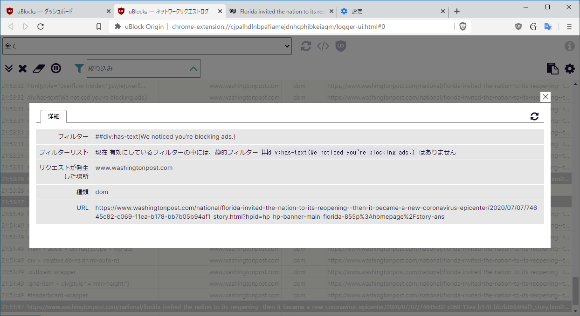Select the #leaderboard-wrapper log row
This screenshot has width=580, height=316.
[286, 295]
